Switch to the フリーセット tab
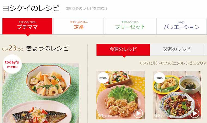This screenshot has height=123, width=207. (130, 26)
